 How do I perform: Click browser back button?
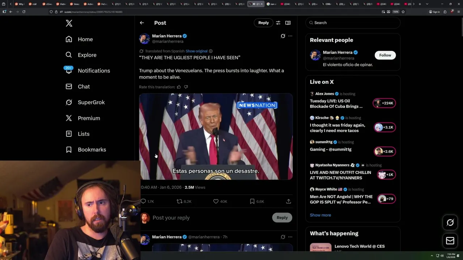coord(11,12)
